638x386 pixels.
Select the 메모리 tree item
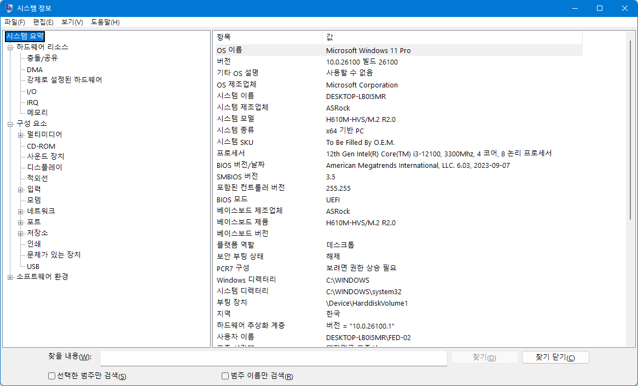coord(37,113)
